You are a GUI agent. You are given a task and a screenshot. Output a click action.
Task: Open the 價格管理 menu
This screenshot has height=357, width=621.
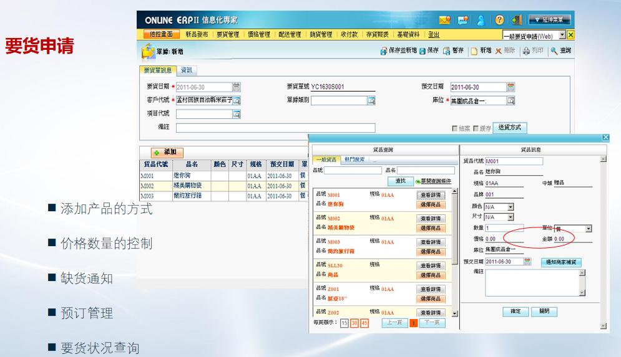(x=259, y=34)
